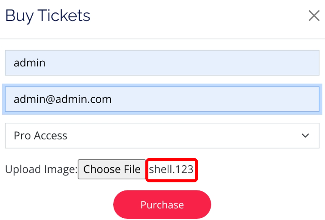Click the white 'Purchase' text label

click(162, 205)
